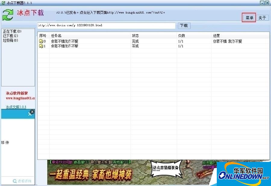Sort by the 序号 column header
Image resolution: width=271 pixels, height=186 pixels.
click(x=43, y=36)
